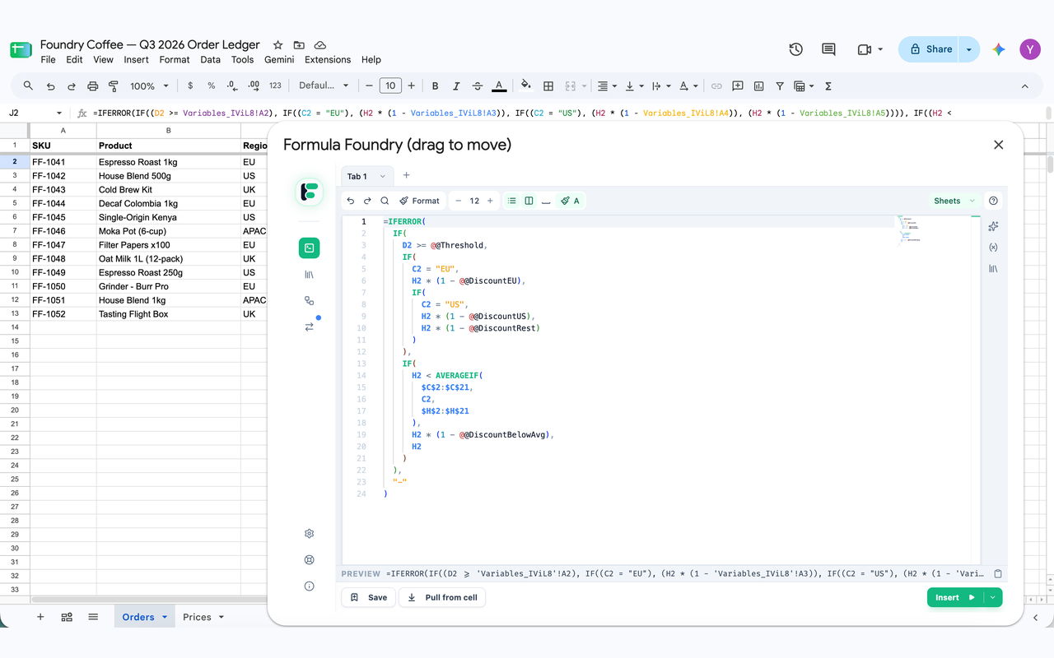Open the Foundry sync arrows icon
1054x658 pixels.
(x=309, y=327)
